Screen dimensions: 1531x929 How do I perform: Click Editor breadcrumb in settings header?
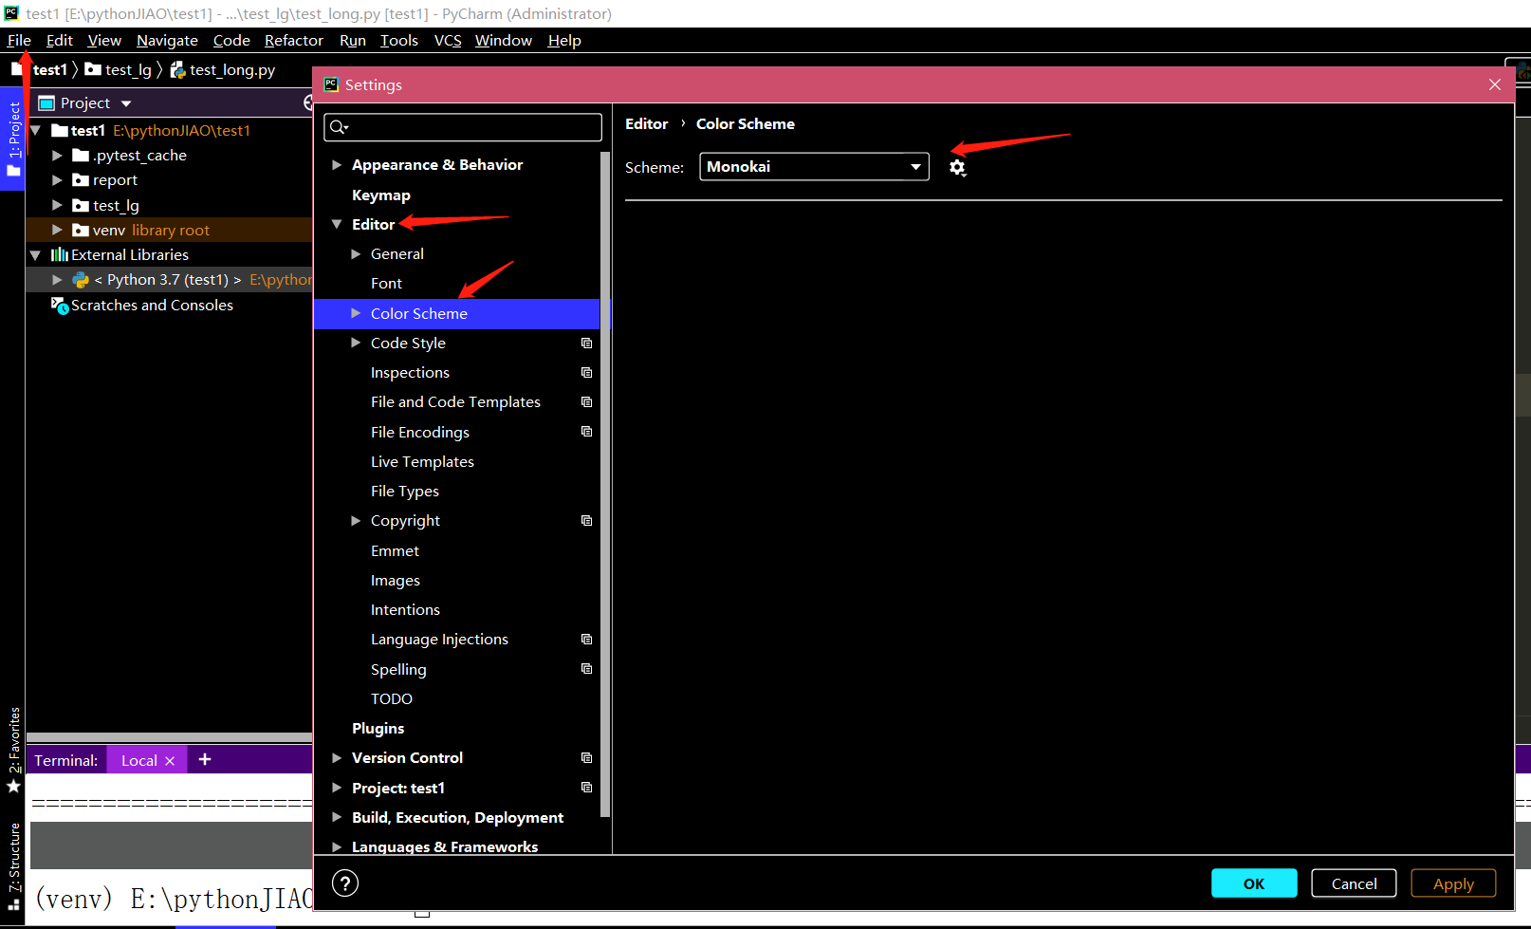[646, 124]
